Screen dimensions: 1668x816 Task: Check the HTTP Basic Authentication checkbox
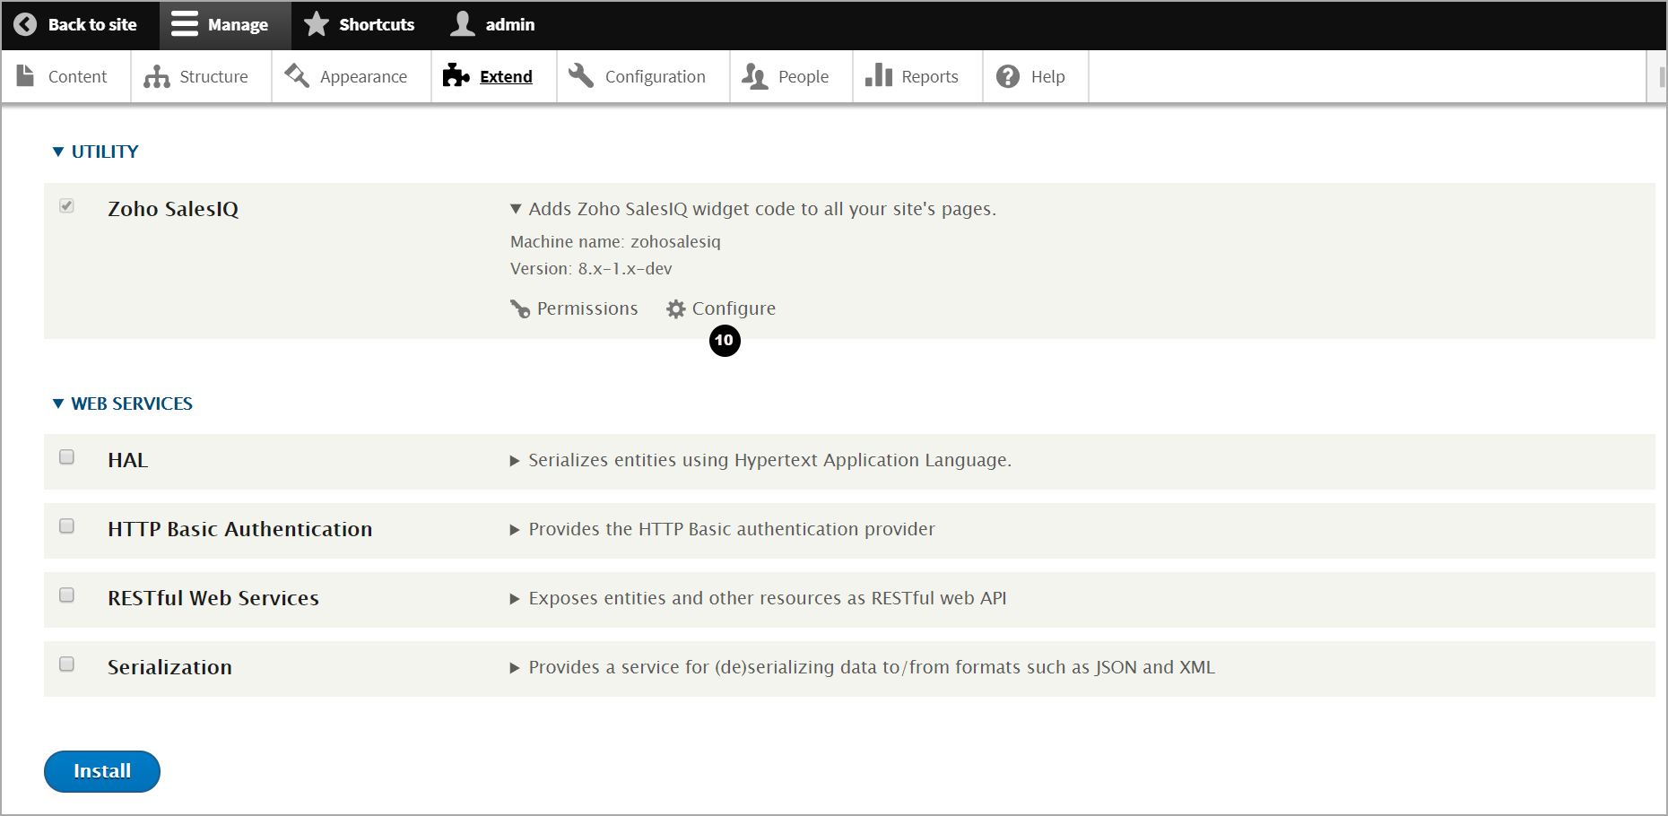pos(66,526)
